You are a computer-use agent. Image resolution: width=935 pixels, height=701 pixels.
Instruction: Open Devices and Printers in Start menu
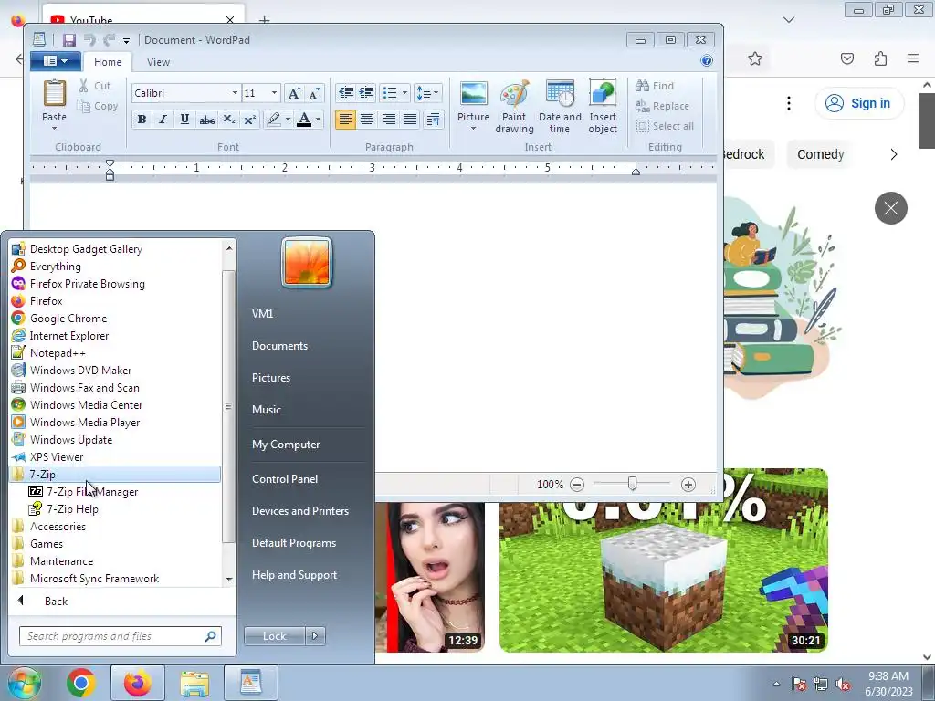(x=300, y=511)
